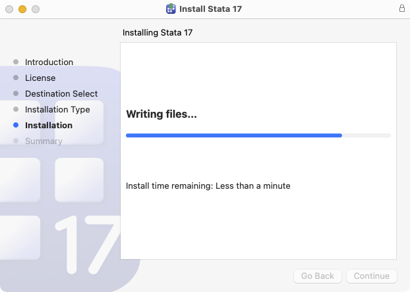The width and height of the screenshot is (410, 292).
Task: Click the gray bullet beside Introduction
Action: point(16,62)
